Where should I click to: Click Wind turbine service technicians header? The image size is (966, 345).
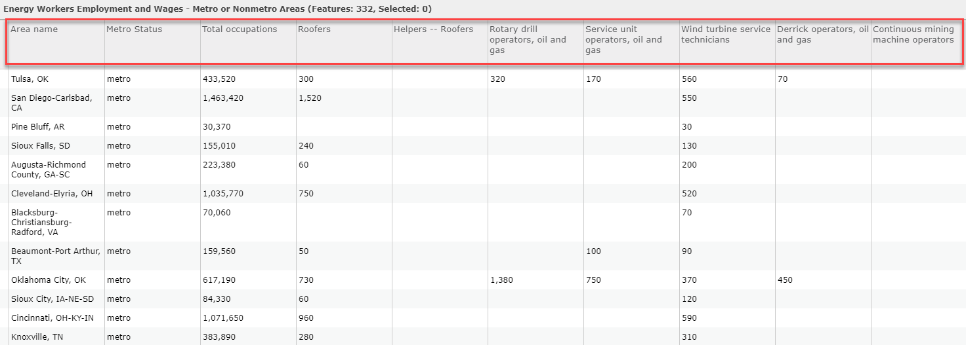(x=727, y=42)
